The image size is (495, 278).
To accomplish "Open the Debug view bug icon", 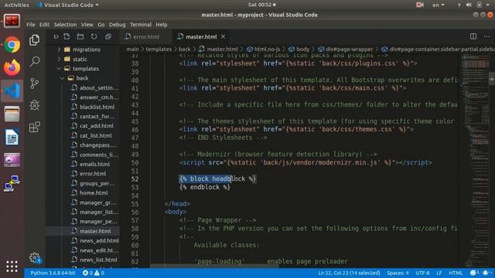I will pyautogui.click(x=34, y=105).
